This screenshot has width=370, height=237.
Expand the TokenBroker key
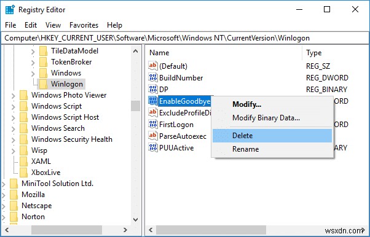33,63
